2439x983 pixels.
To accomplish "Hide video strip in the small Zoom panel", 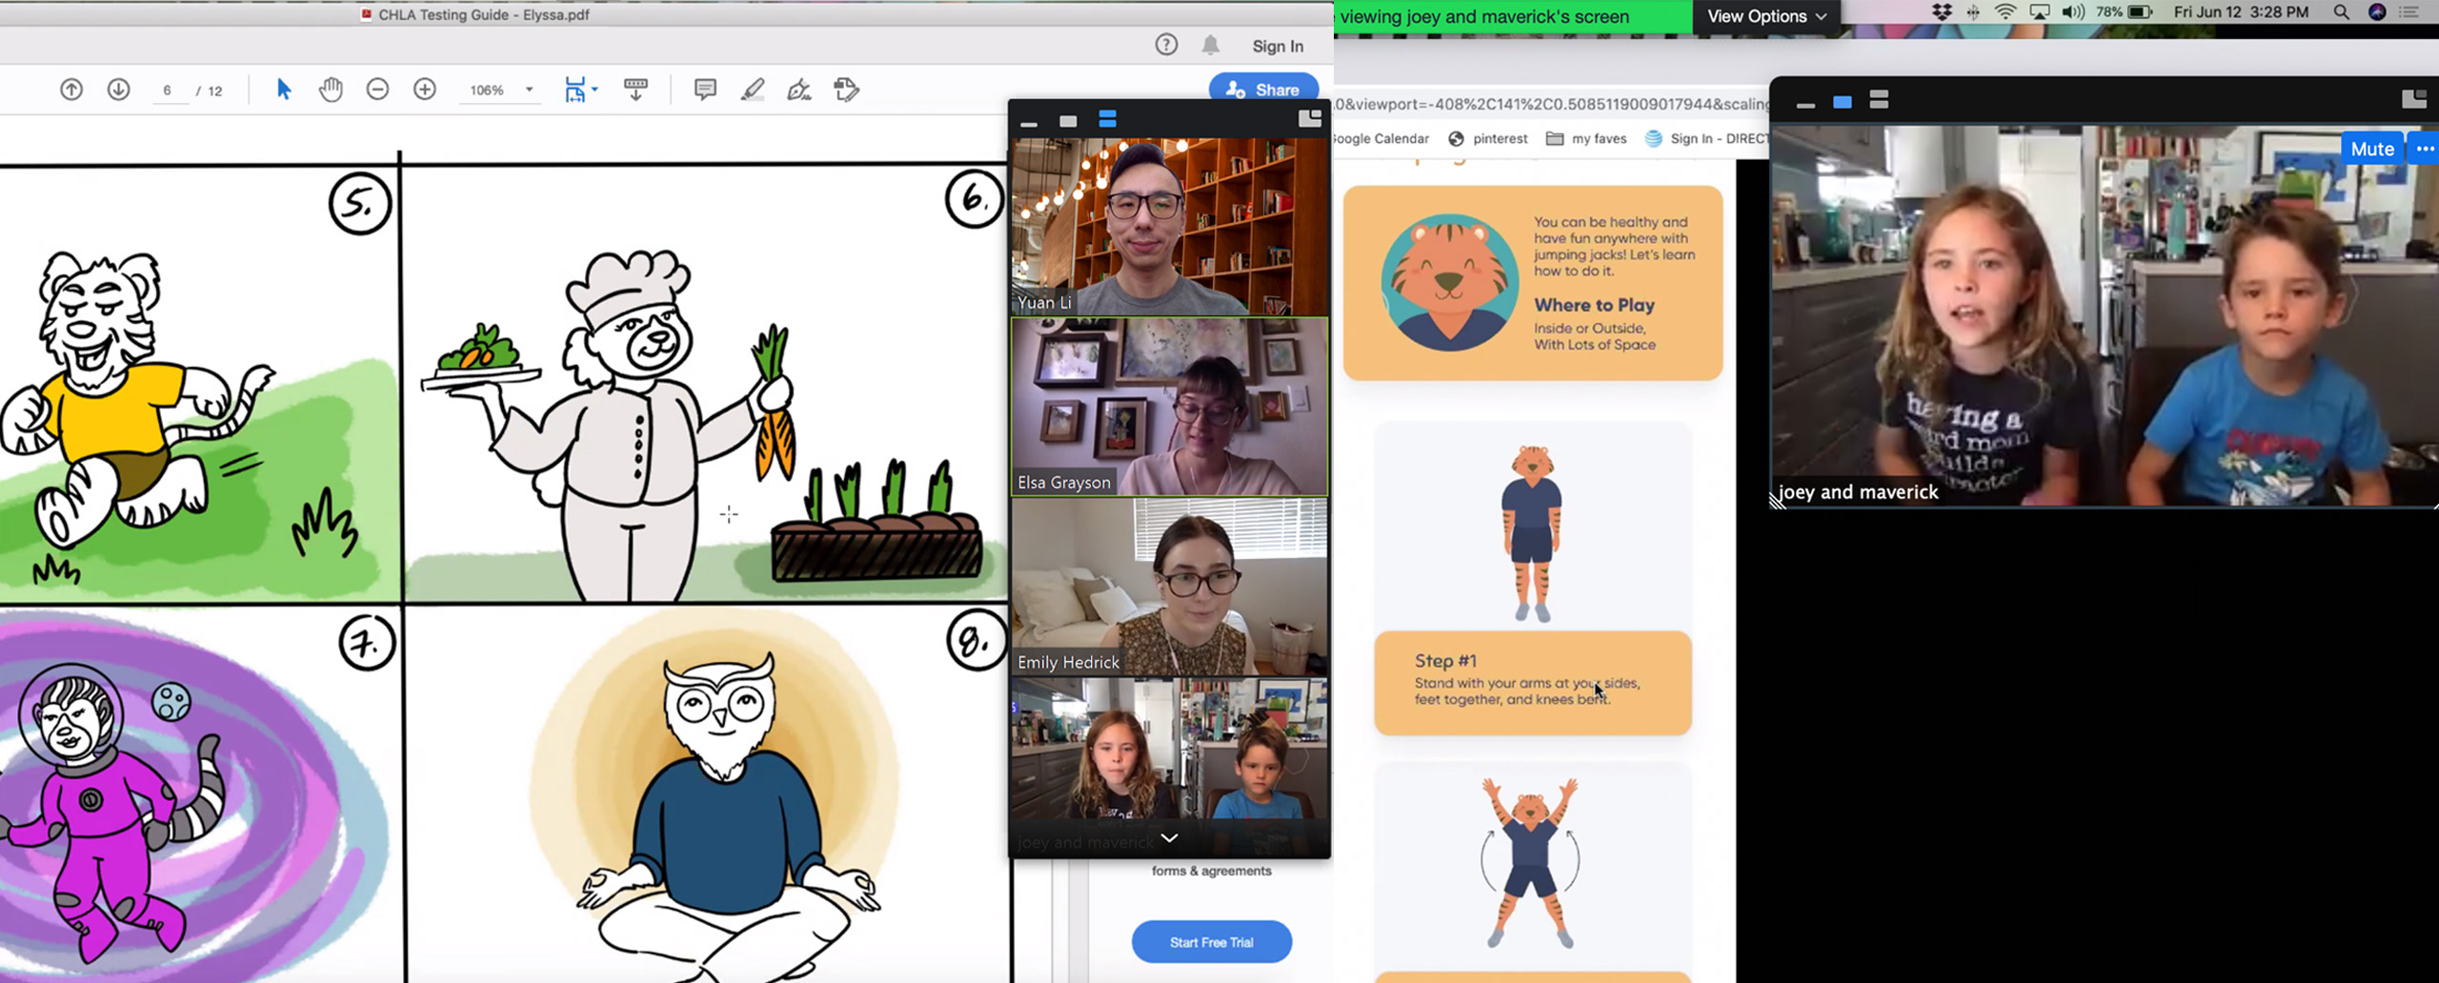I will click(1029, 124).
